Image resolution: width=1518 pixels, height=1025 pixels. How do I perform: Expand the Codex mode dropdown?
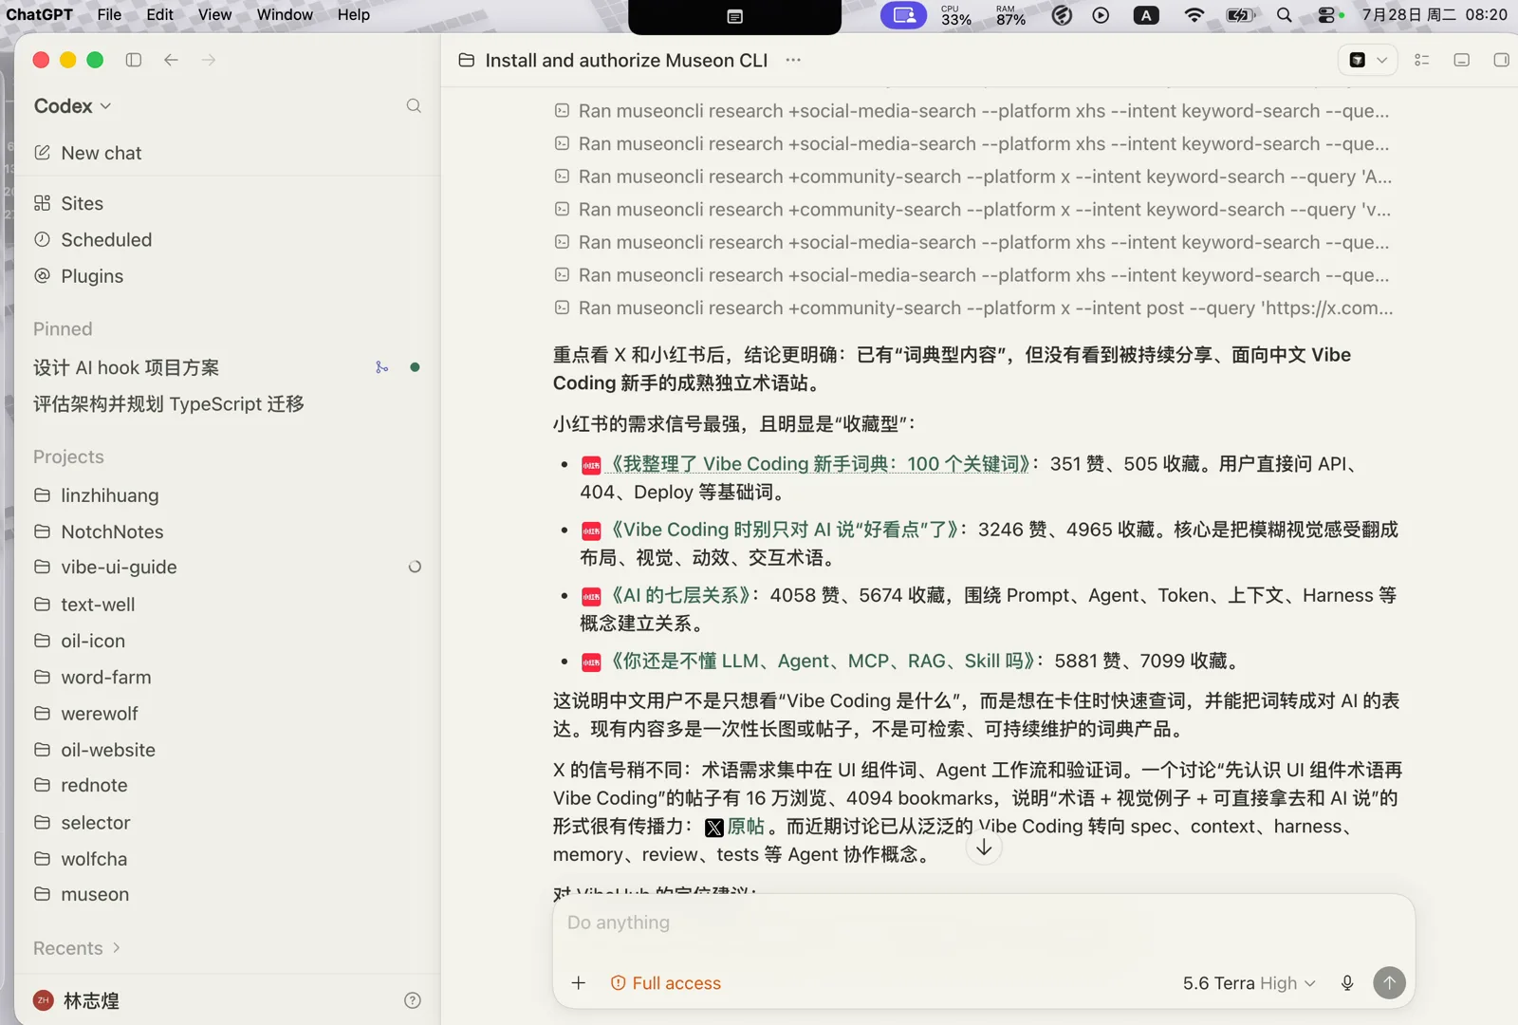pyautogui.click(x=73, y=105)
